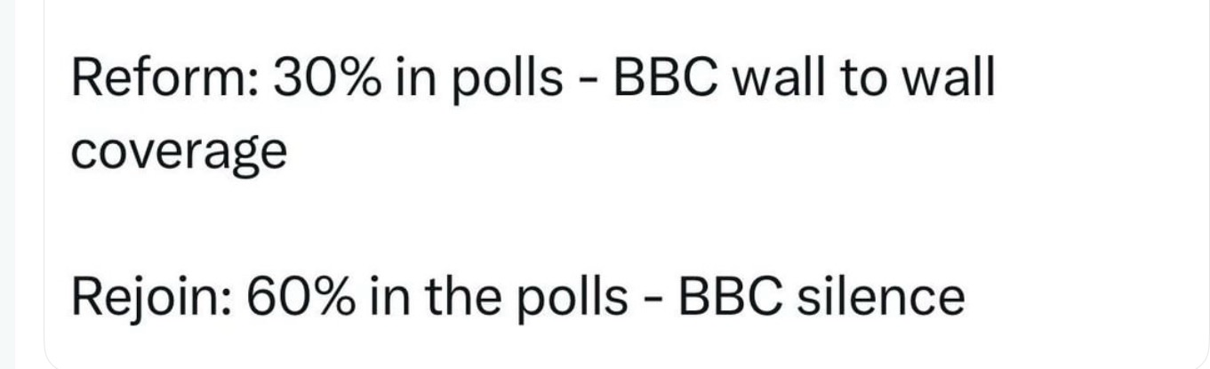This screenshot has height=369, width=1210.
Task: Click the word 'Reform:' in the post
Action: click(163, 81)
